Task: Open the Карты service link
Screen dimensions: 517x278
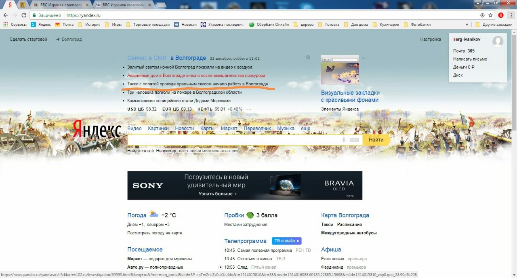Action: click(x=207, y=128)
